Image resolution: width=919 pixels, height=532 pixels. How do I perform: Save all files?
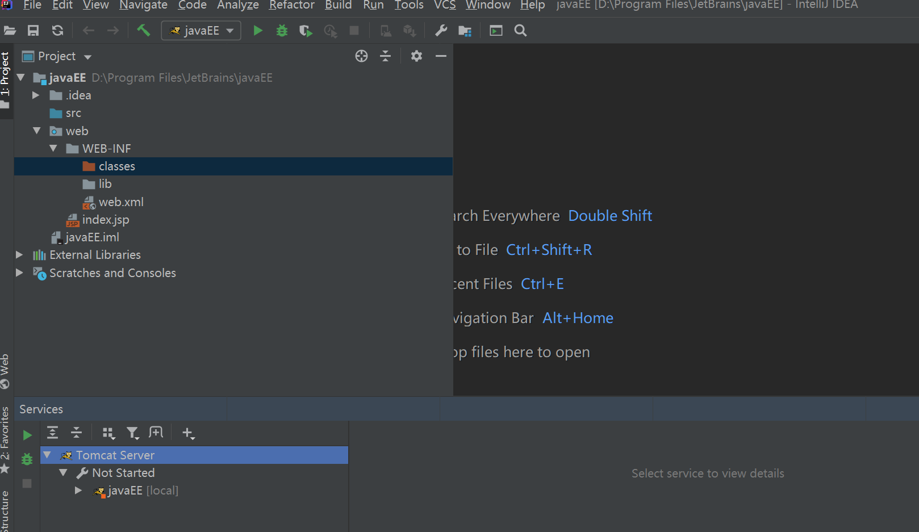pos(32,30)
